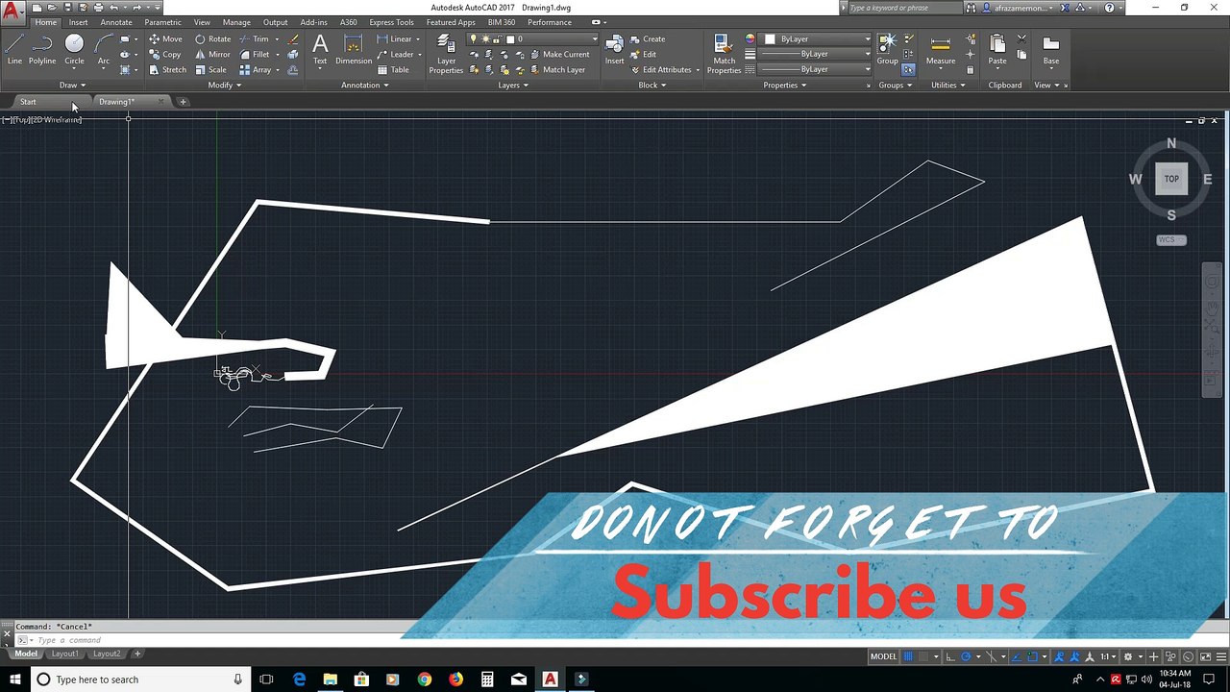The height and width of the screenshot is (692, 1230).
Task: Activate the Rotate command
Action: tap(212, 39)
